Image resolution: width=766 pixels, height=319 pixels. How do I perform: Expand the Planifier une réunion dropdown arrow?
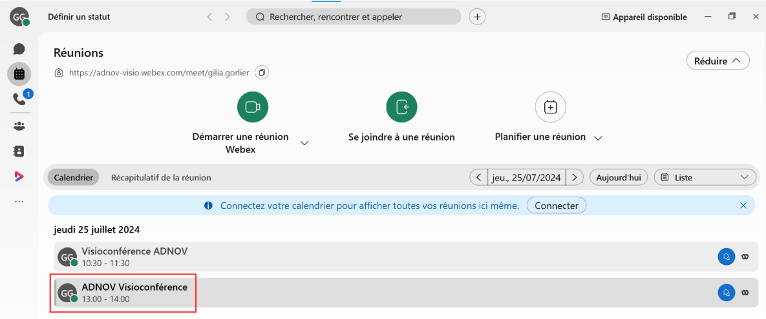coord(598,139)
